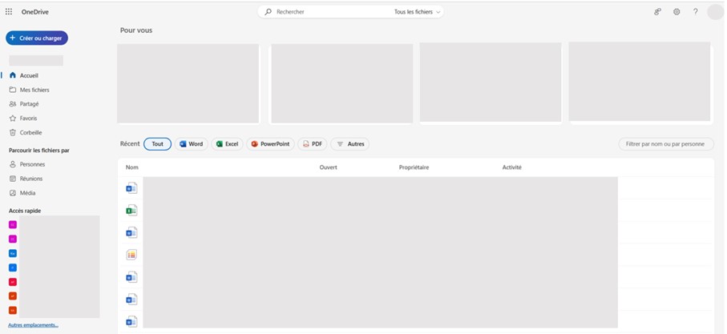Open the profile avatar circle
The height and width of the screenshot is (334, 727).
pyautogui.click(x=715, y=12)
